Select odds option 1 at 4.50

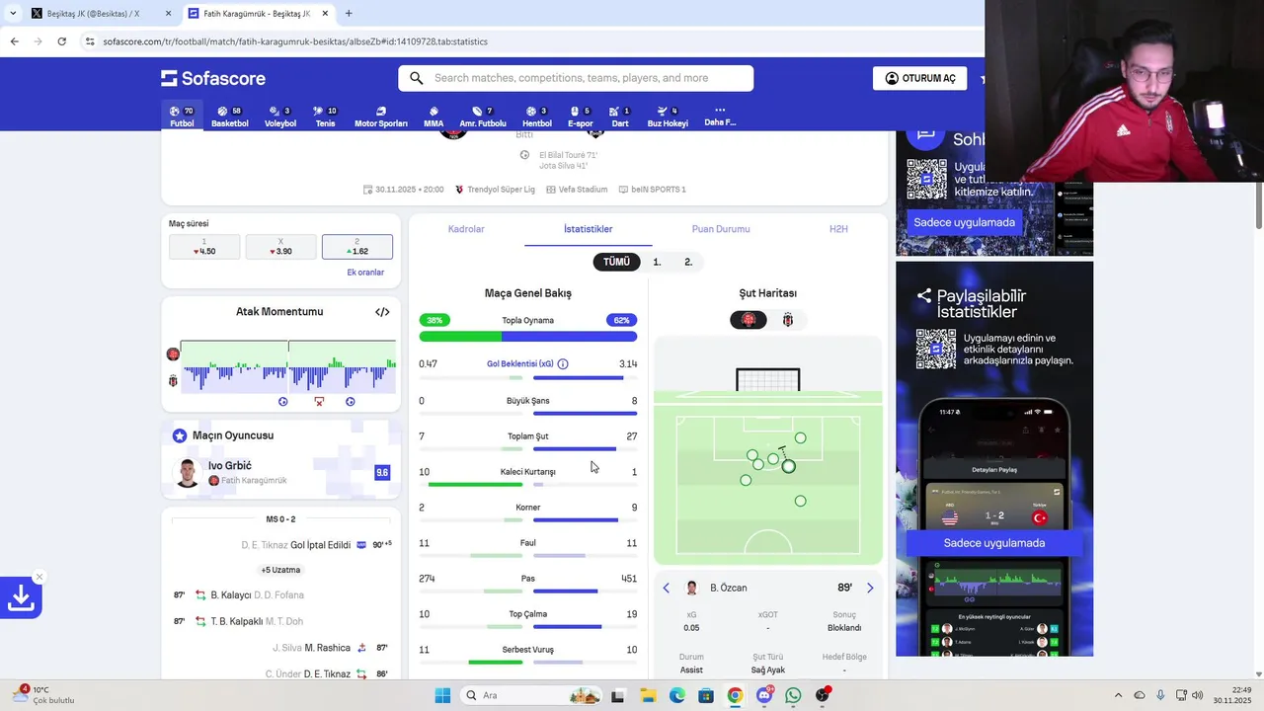(x=204, y=247)
